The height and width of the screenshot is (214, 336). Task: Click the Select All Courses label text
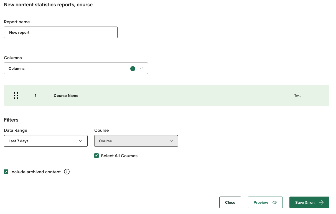click(119, 156)
